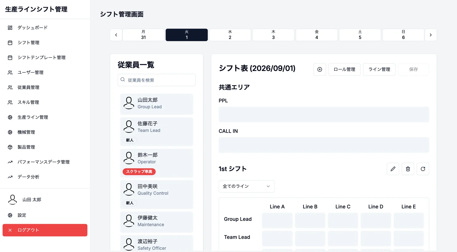Click trend icon beside データ分析
The image size is (457, 252).
click(x=10, y=177)
